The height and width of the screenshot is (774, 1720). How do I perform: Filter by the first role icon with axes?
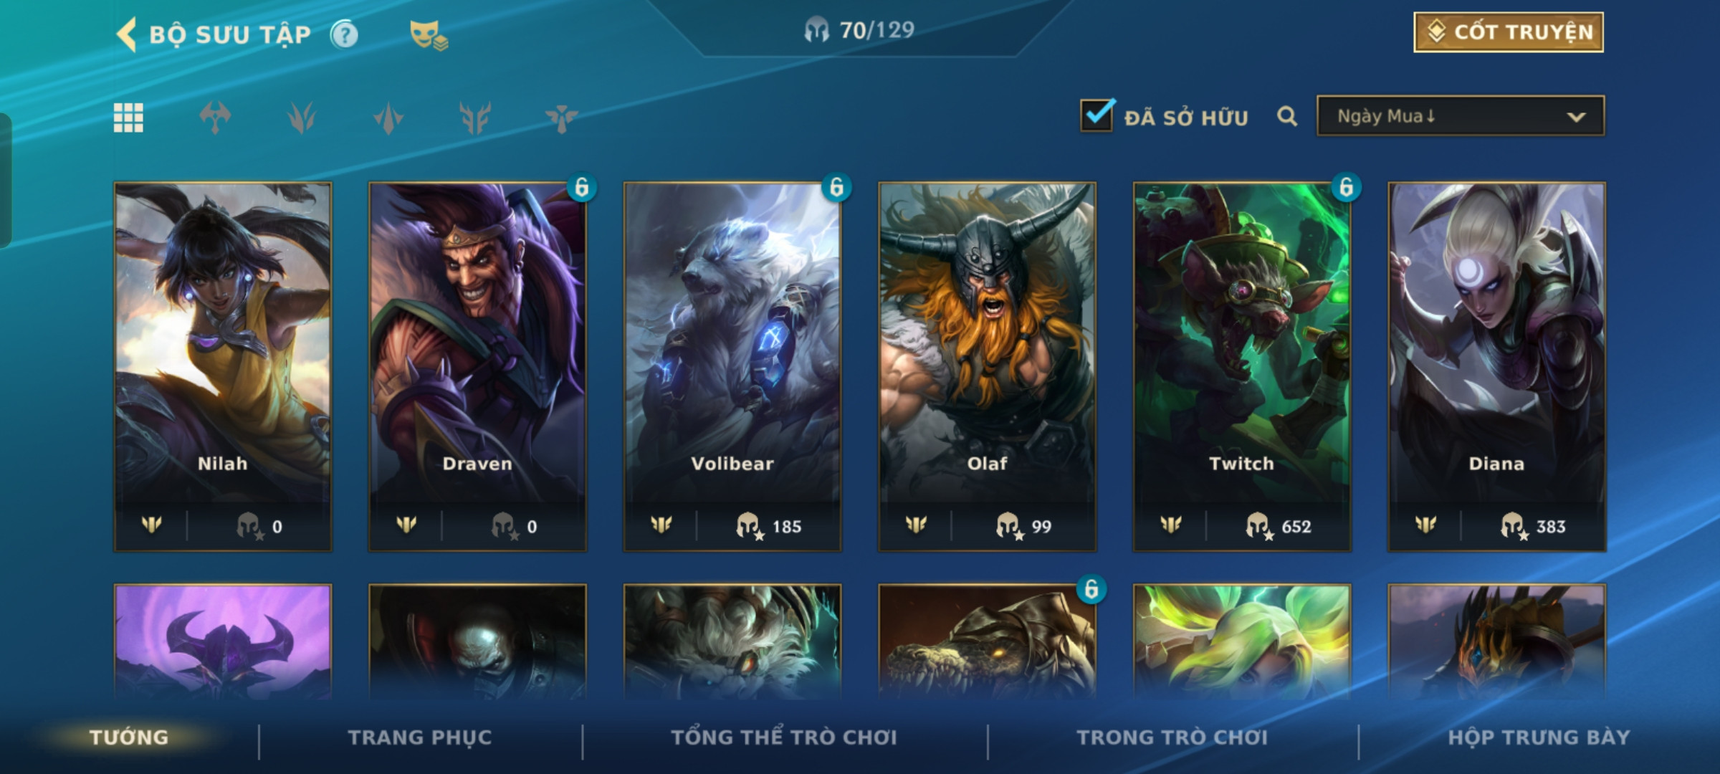click(x=215, y=118)
